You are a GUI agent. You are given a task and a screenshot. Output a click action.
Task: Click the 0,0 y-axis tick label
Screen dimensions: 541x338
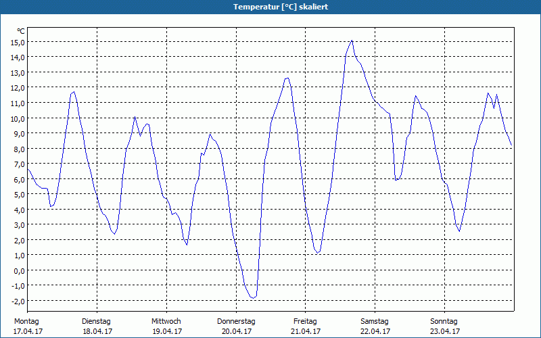click(18, 270)
